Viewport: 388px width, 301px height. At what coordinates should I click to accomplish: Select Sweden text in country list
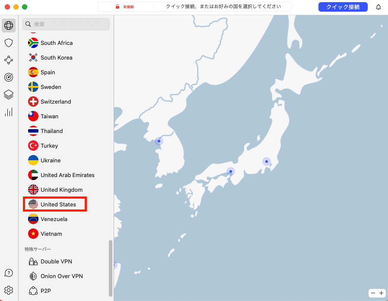click(x=51, y=87)
